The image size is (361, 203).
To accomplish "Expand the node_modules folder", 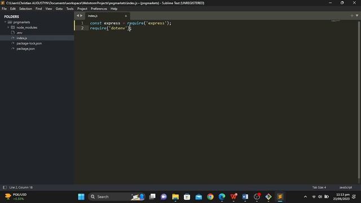I will pyautogui.click(x=8, y=28).
